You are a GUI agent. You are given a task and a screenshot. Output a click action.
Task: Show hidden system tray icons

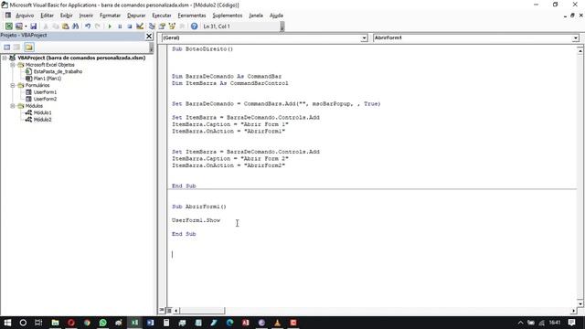coord(520,323)
